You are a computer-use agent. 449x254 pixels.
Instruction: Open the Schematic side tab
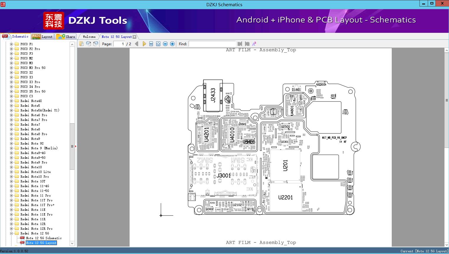16,36
